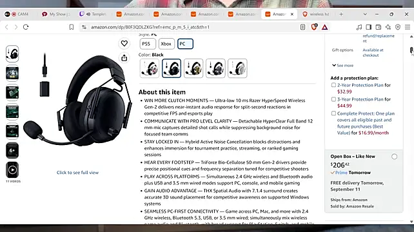
Task: Open Brave Wallet icon
Action: (379, 27)
